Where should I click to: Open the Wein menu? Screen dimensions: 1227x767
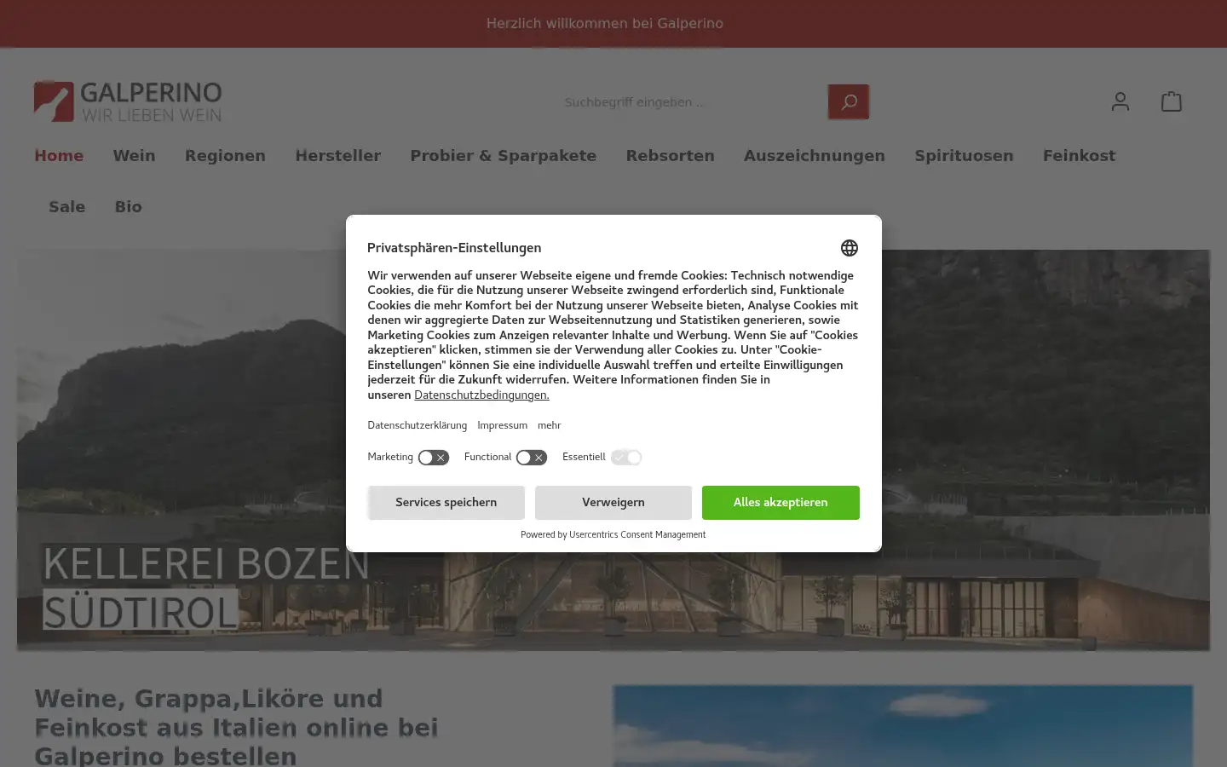click(134, 156)
